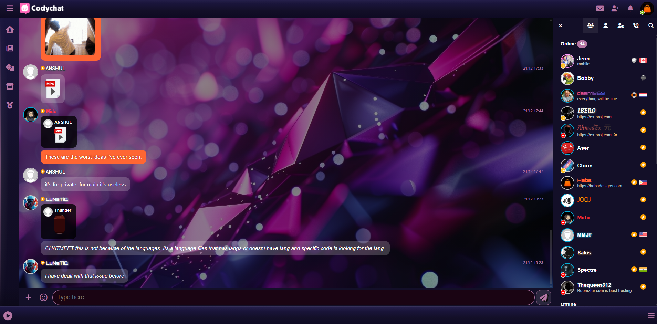
Task: Open own profile avatar dropdown at top right
Action: click(647, 9)
